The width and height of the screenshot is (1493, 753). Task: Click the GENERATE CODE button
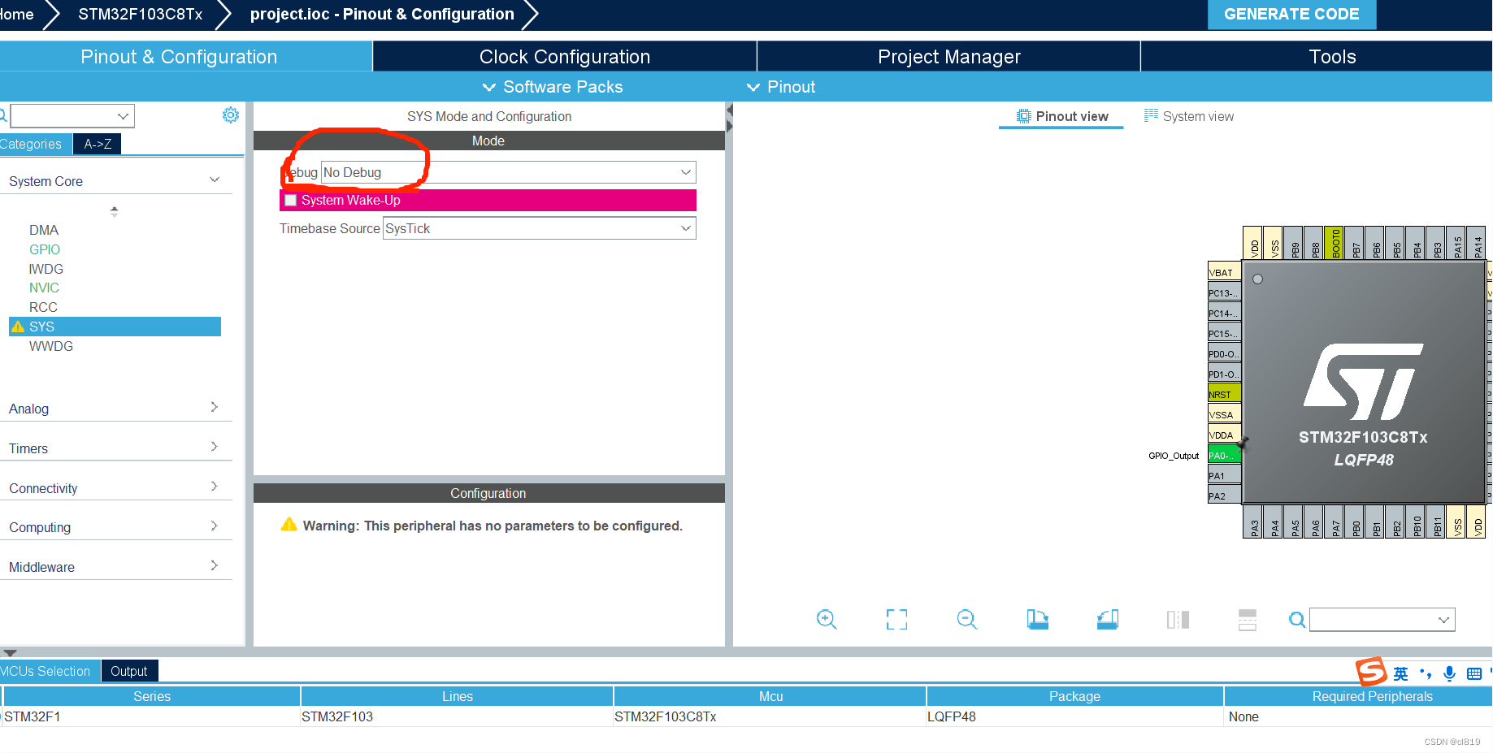(1291, 15)
